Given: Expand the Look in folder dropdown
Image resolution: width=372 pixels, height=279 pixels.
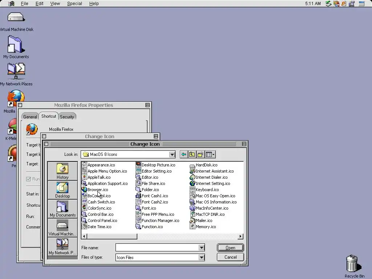Looking at the screenshot, I should click(x=172, y=155).
